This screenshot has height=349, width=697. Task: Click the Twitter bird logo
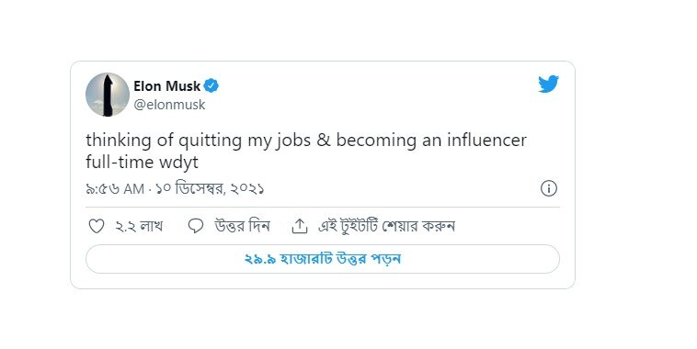(549, 84)
